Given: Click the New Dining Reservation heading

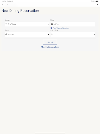Looking at the screenshot, I should point(20,11).
